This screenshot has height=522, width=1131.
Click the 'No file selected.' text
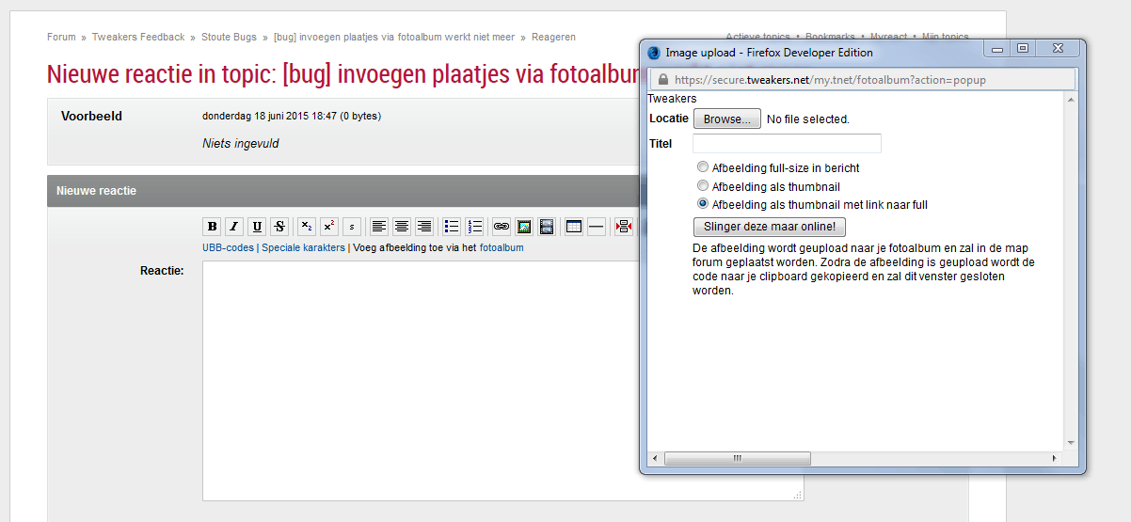[808, 119]
